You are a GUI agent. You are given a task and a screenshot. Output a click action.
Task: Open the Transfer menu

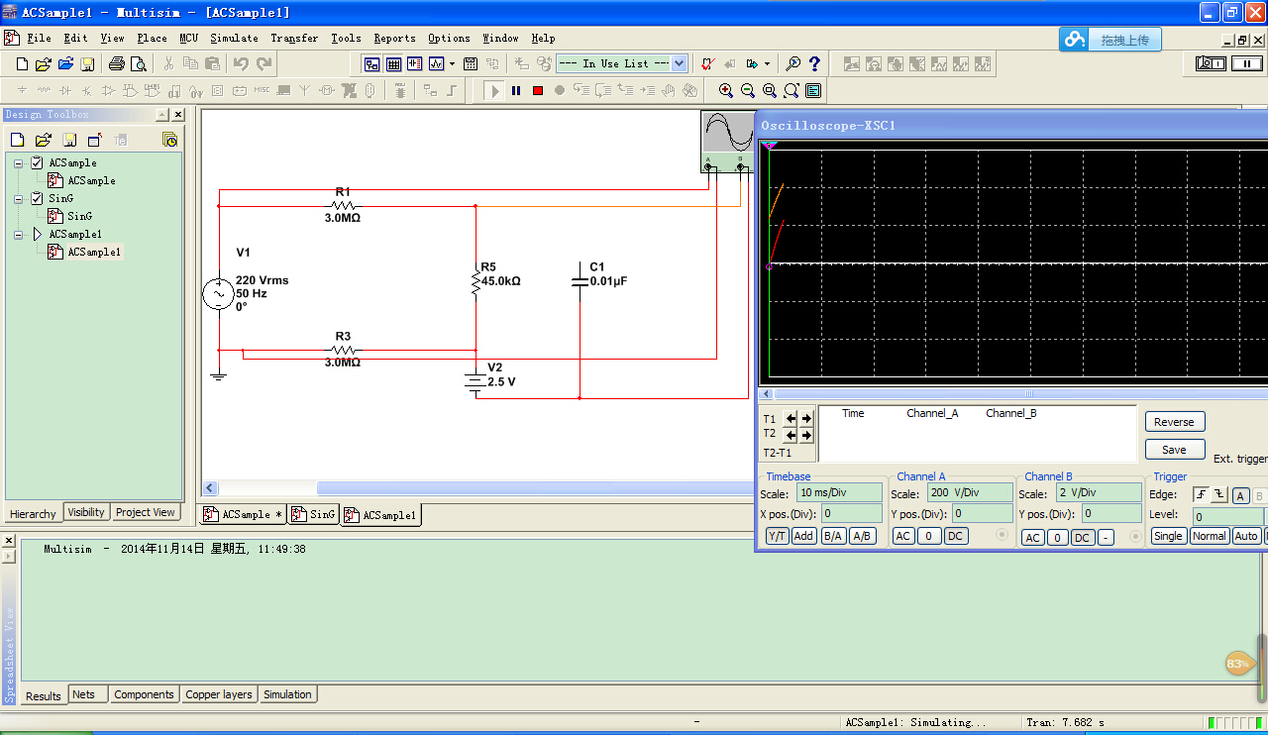click(x=294, y=38)
